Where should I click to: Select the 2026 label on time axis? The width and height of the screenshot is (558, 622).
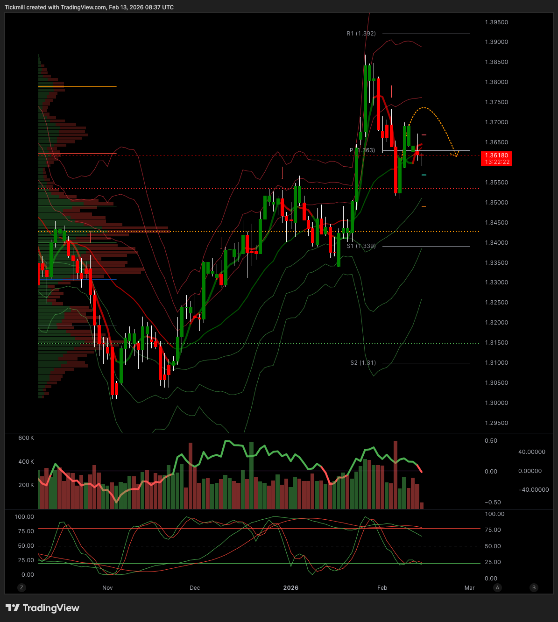[x=290, y=588]
